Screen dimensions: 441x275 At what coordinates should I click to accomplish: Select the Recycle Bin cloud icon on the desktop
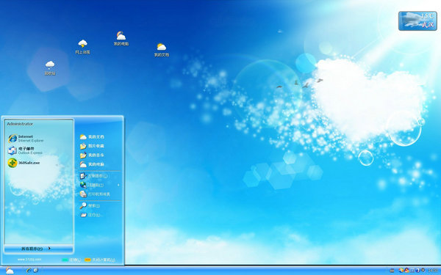(x=50, y=68)
